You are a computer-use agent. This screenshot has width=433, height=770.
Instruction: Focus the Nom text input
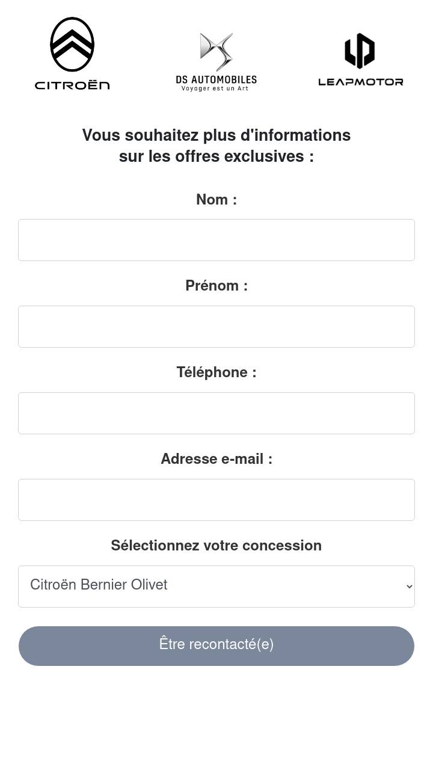pos(216,240)
